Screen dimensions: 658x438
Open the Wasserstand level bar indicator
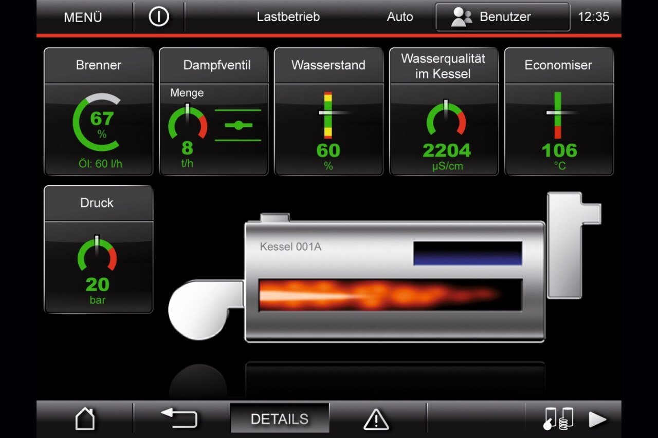(x=328, y=116)
